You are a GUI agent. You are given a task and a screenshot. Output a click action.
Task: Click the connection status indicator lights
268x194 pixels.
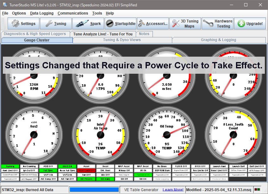(x=257, y=189)
